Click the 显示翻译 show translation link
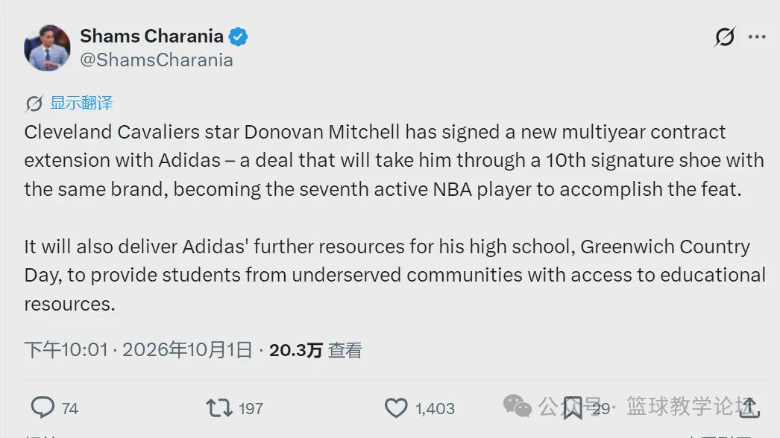This screenshot has height=438, width=780. tap(81, 103)
